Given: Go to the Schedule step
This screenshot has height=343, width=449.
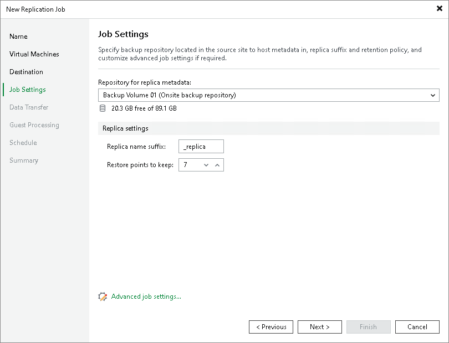Looking at the screenshot, I should pos(23,142).
